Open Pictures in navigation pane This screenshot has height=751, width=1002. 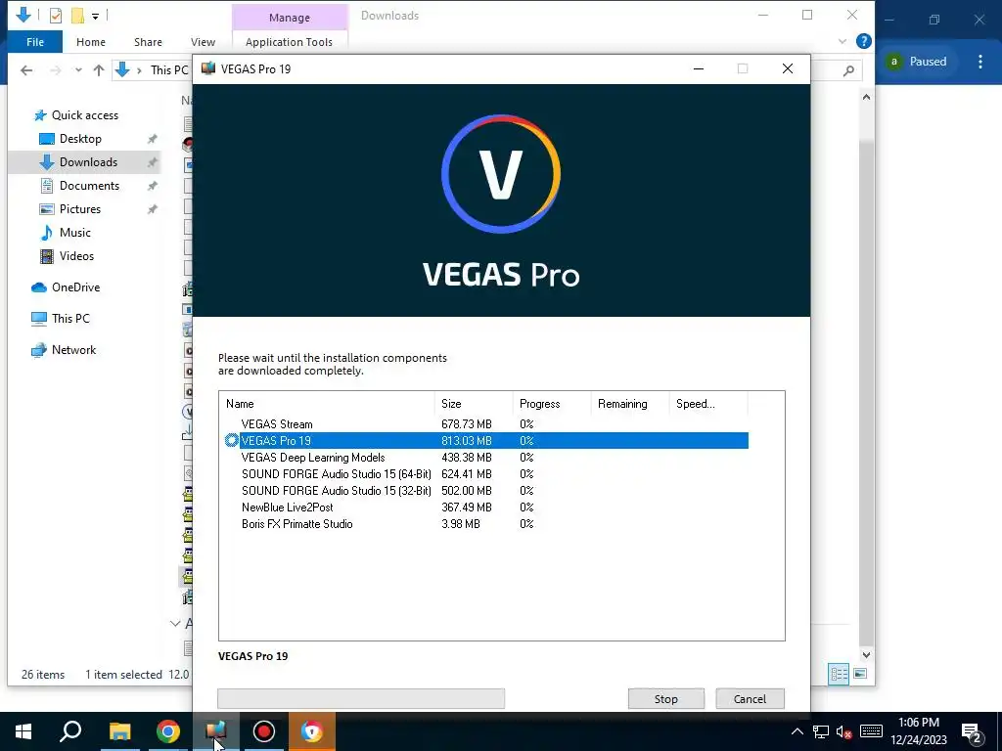coord(80,209)
